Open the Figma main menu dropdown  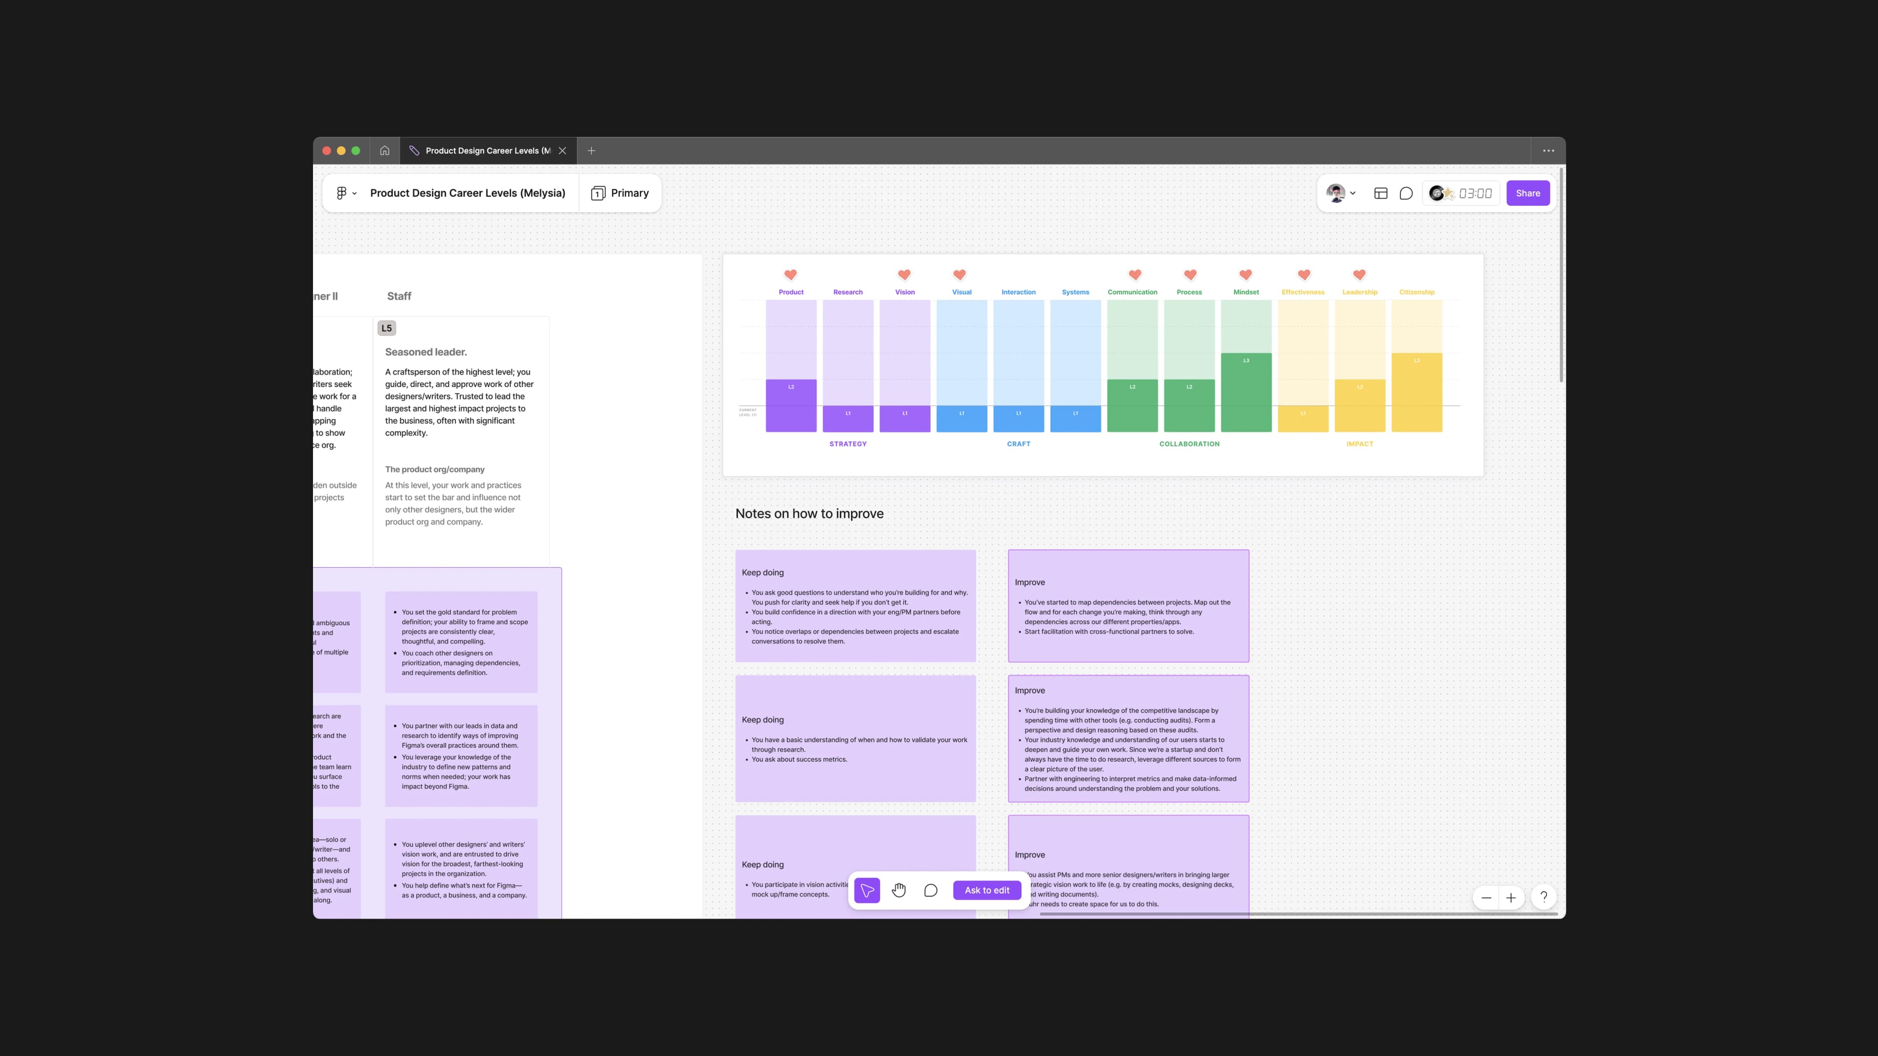click(x=346, y=193)
